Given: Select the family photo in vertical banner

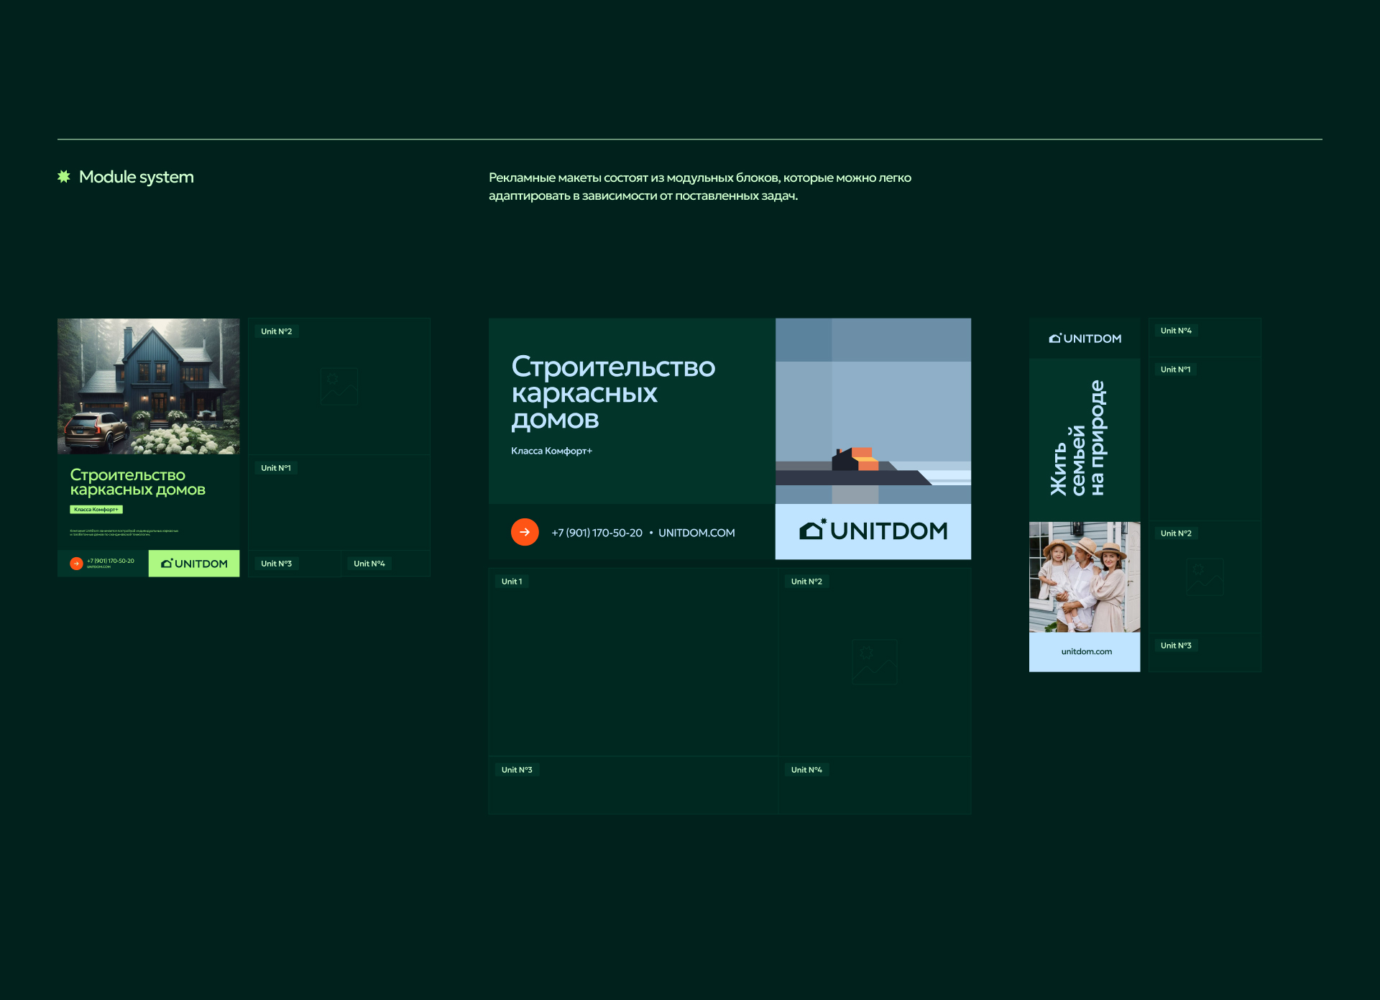Looking at the screenshot, I should (1085, 577).
